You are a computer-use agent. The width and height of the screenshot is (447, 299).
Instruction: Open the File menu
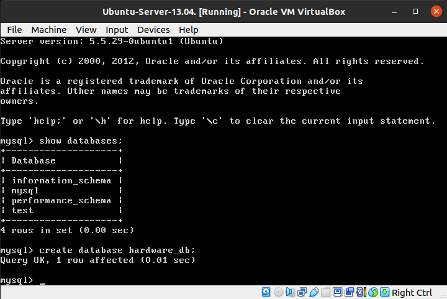(14, 30)
